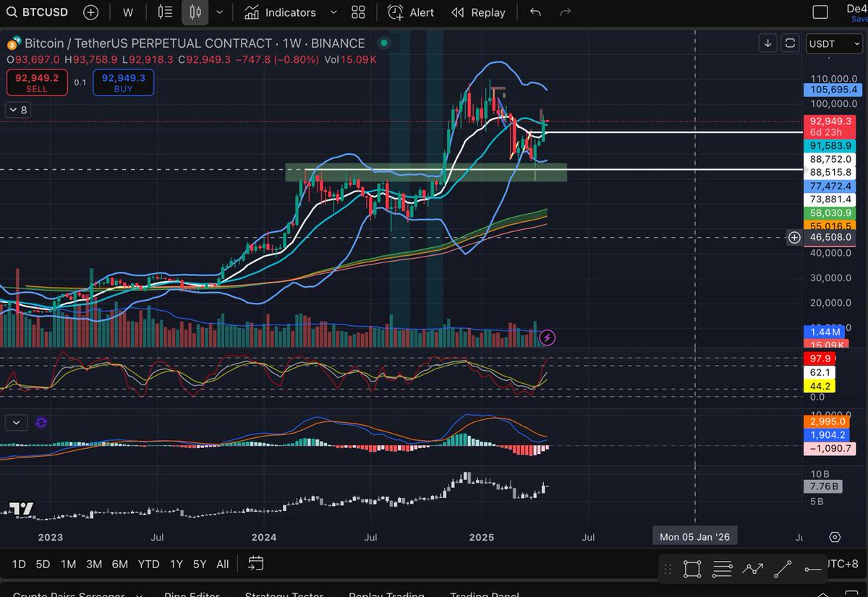The height and width of the screenshot is (597, 868).
Task: Select the 5Y time range
Action: tap(200, 564)
